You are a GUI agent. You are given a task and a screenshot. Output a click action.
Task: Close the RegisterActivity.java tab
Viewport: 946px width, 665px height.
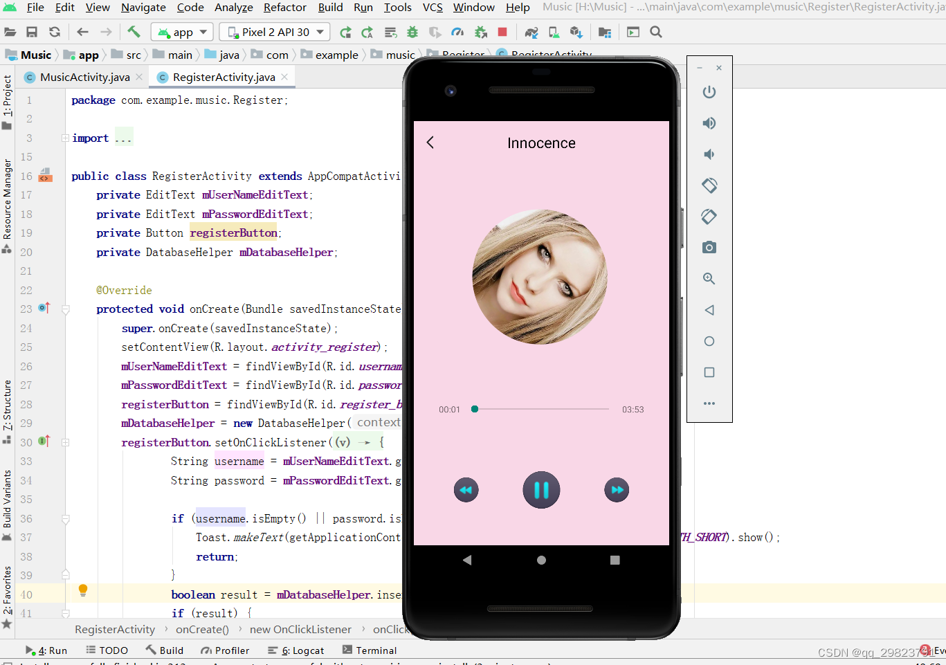284,77
